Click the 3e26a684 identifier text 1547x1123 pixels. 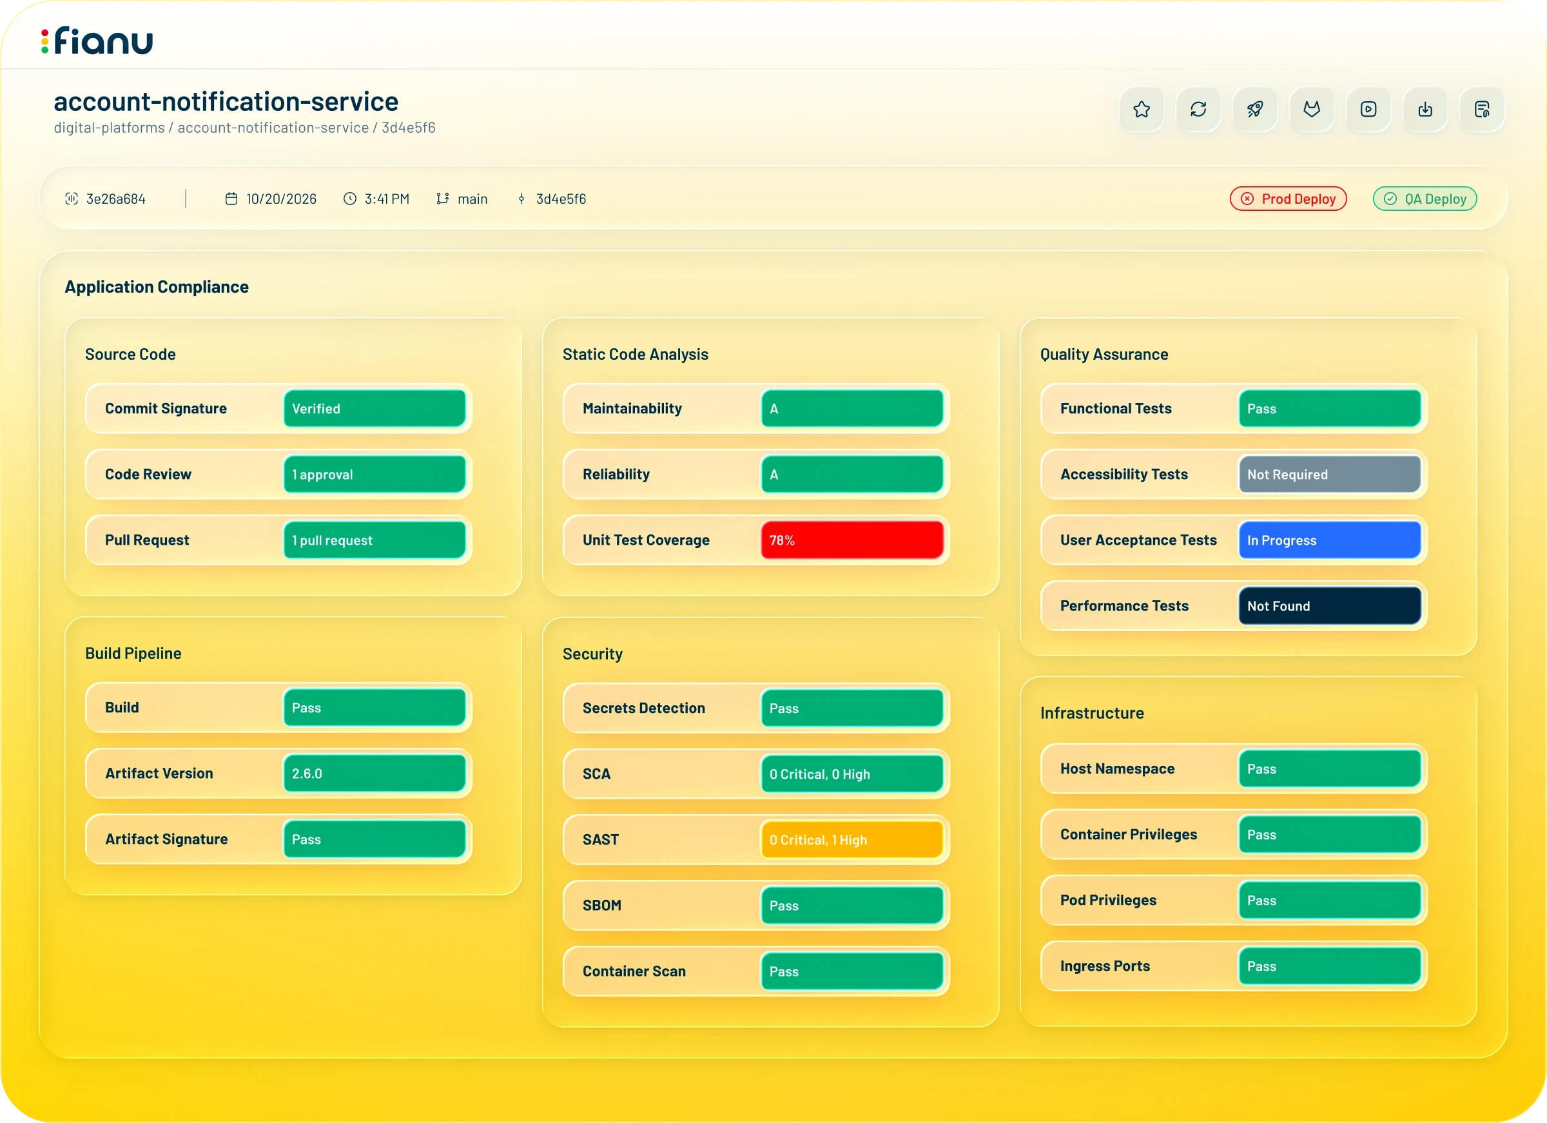point(115,199)
